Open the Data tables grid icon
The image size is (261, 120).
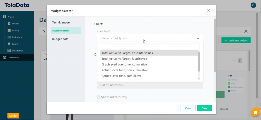pos(9,51)
